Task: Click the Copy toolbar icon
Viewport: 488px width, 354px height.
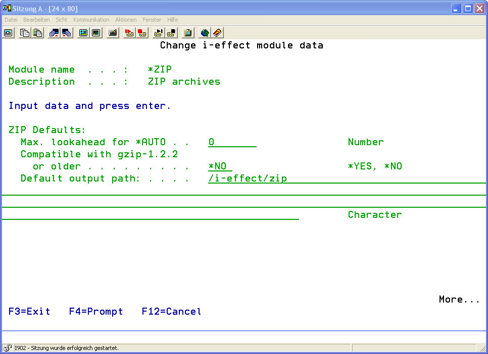Action: pos(24,33)
